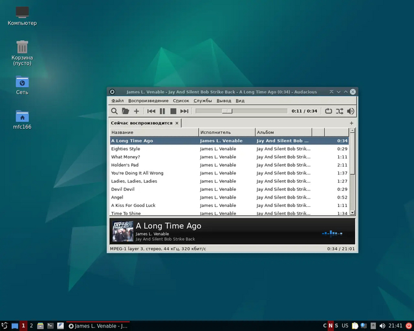The width and height of the screenshot is (414, 331).
Task: Select the track Ladies, Ladies, Ladies
Action: tap(229, 181)
